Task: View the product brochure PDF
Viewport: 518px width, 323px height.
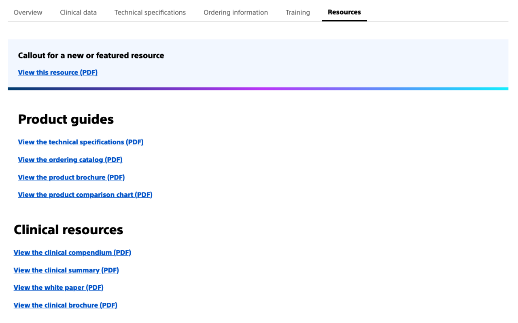Action: point(71,177)
